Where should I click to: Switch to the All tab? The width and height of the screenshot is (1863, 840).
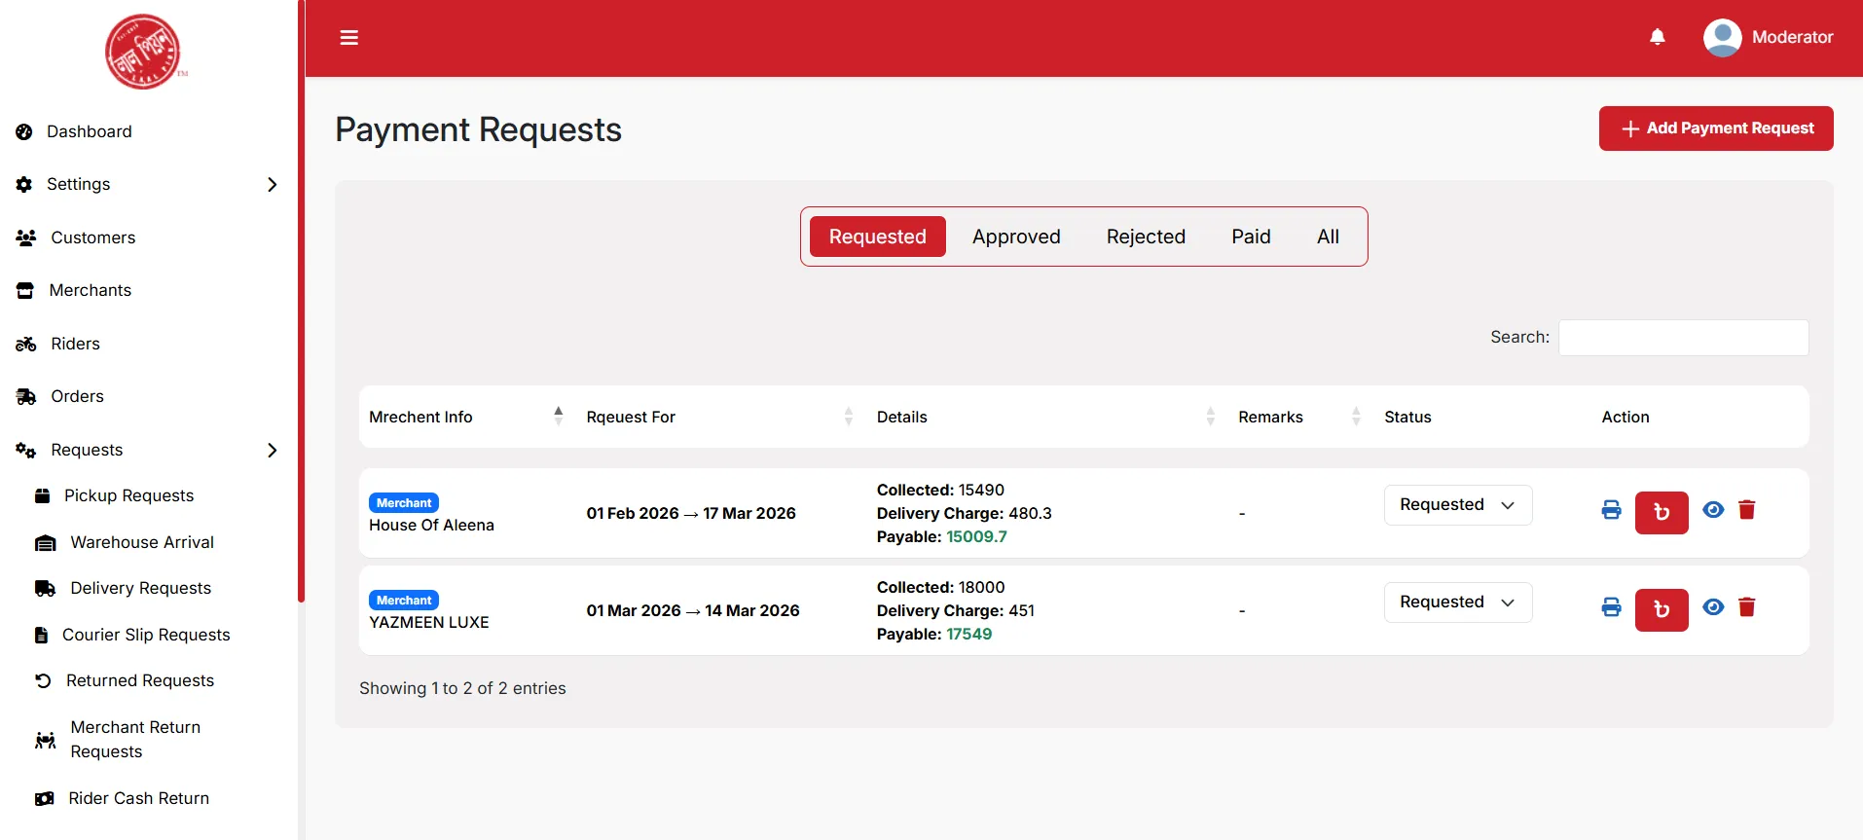pos(1328,237)
